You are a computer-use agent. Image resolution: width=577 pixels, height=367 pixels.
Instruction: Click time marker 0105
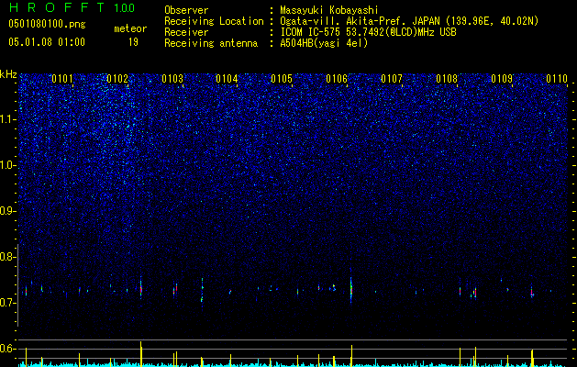pos(282,79)
